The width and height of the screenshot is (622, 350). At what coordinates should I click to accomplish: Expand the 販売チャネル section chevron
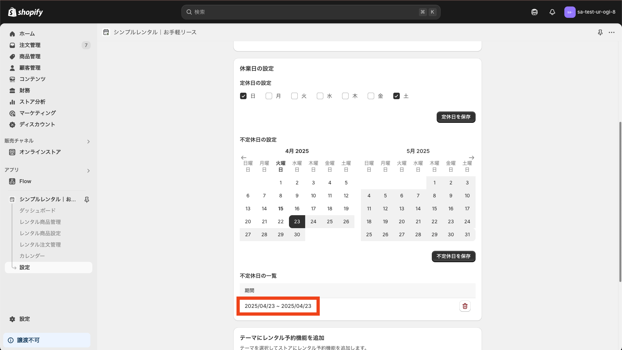coord(88,142)
